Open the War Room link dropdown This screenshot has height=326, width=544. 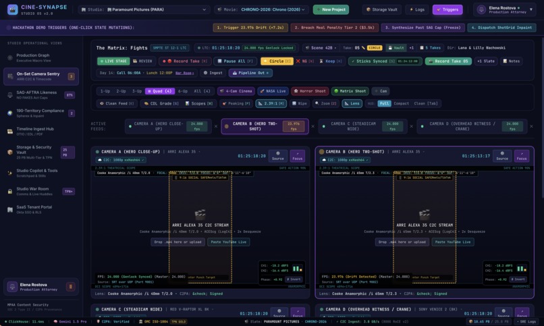tap(184, 73)
